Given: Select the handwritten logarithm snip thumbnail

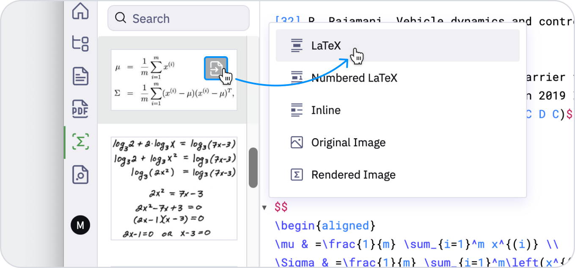Looking at the screenshot, I should (x=174, y=188).
